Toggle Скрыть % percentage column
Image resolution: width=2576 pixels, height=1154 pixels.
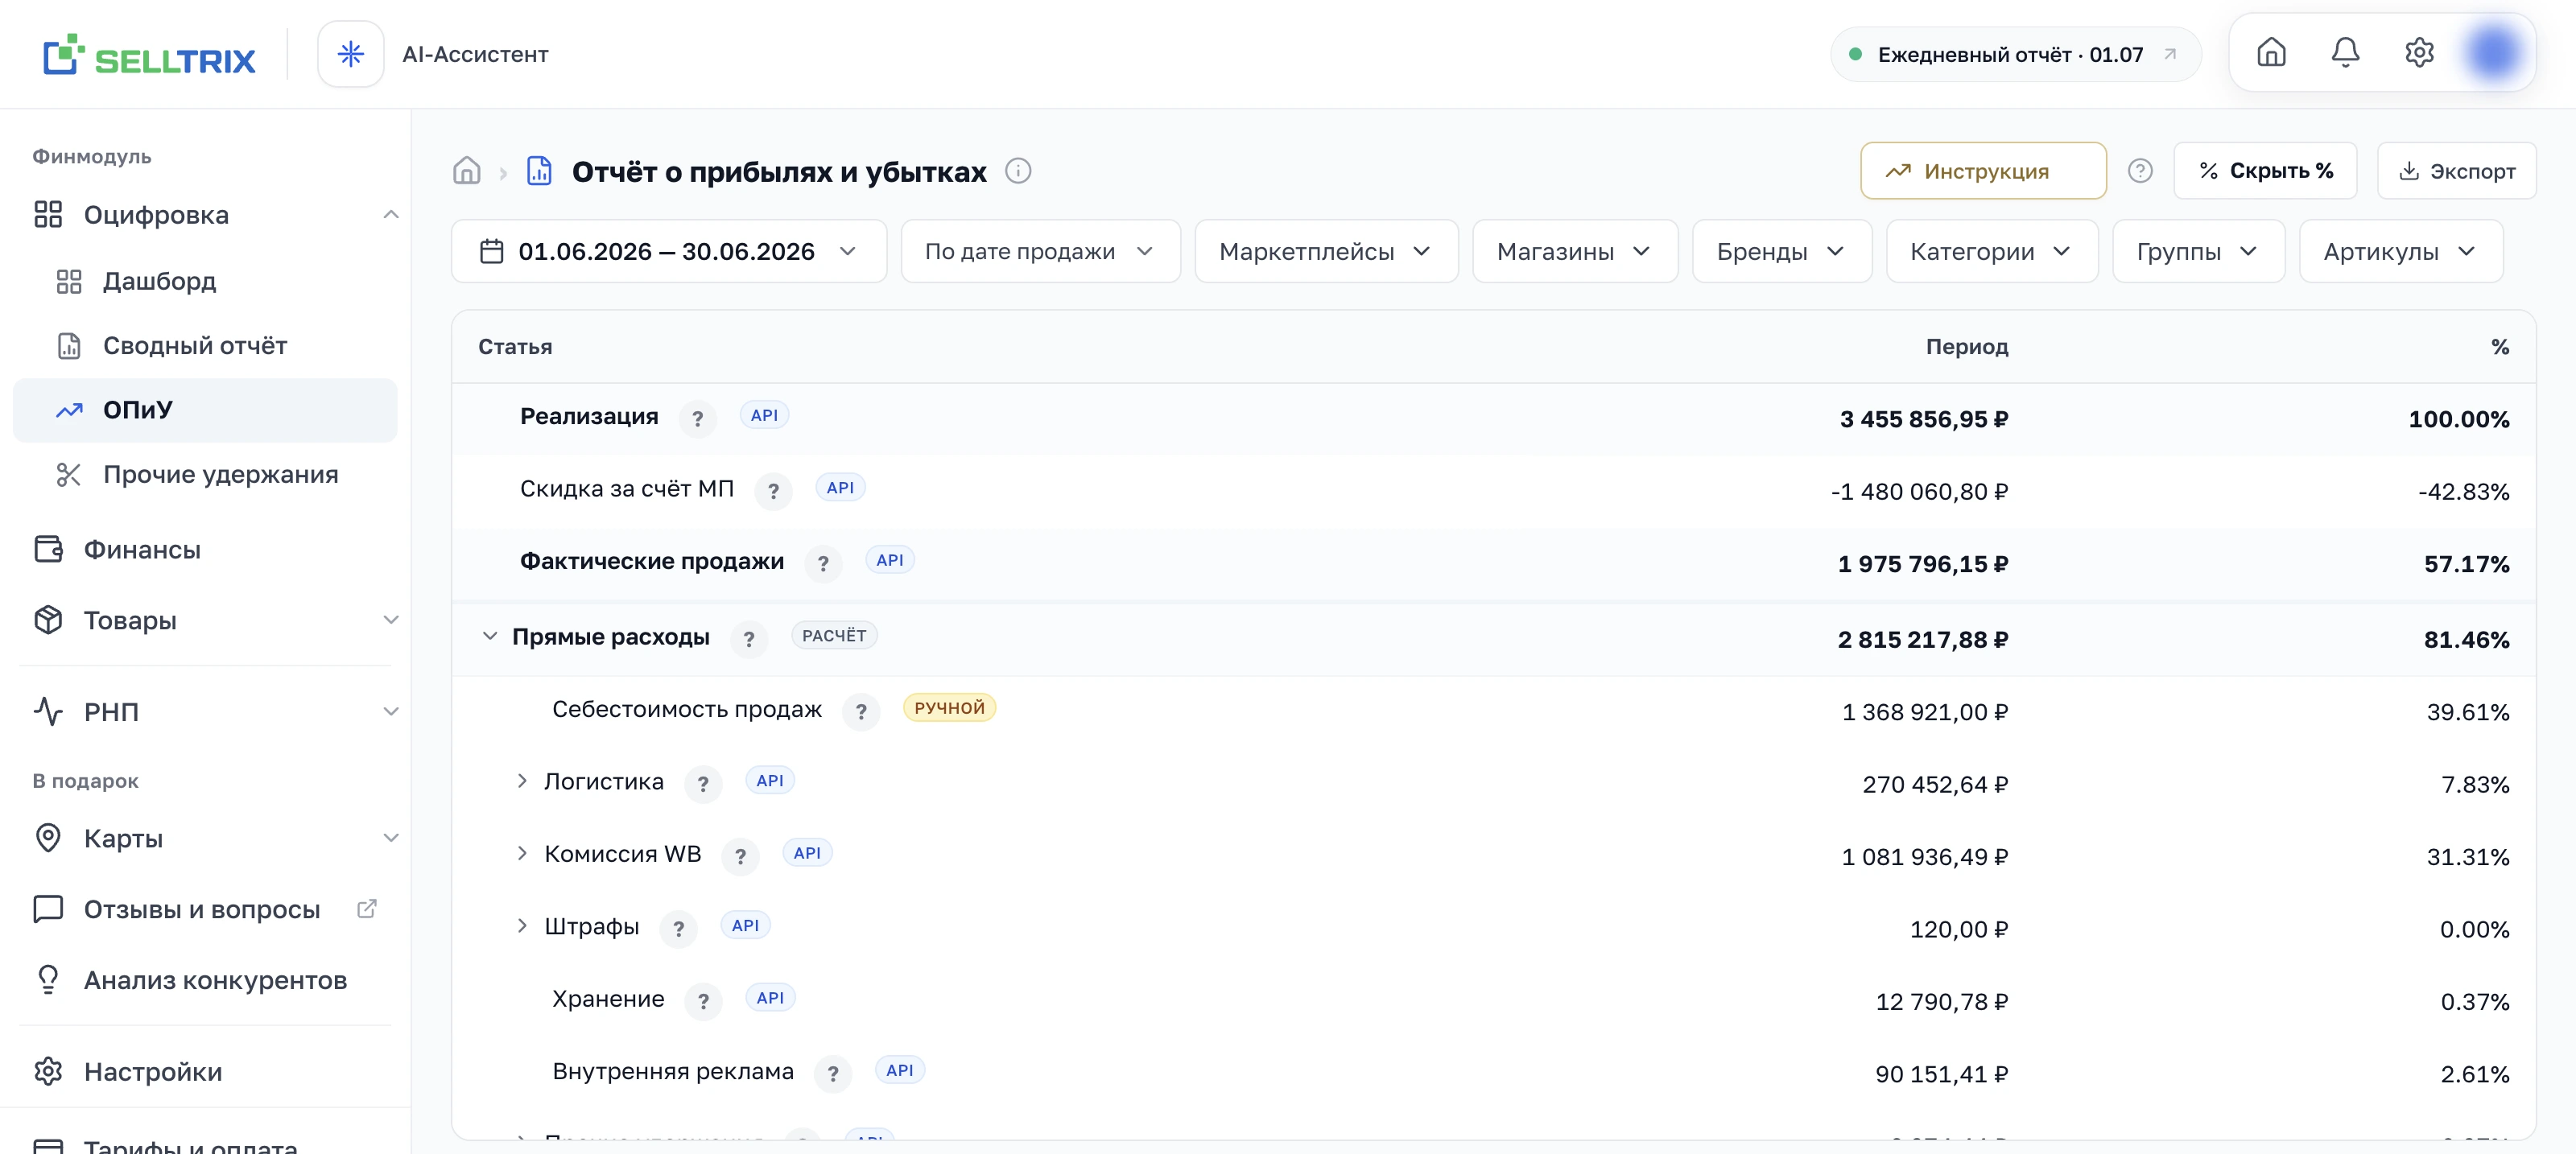click(x=2265, y=171)
